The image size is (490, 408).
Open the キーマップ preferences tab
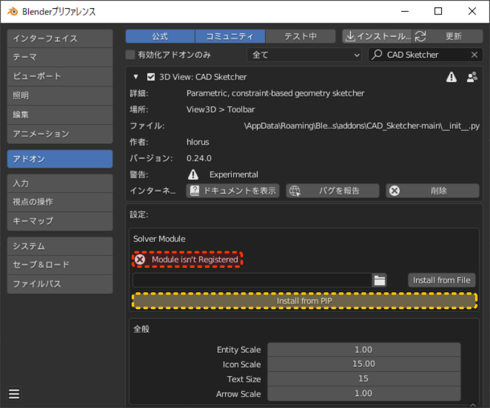point(60,221)
